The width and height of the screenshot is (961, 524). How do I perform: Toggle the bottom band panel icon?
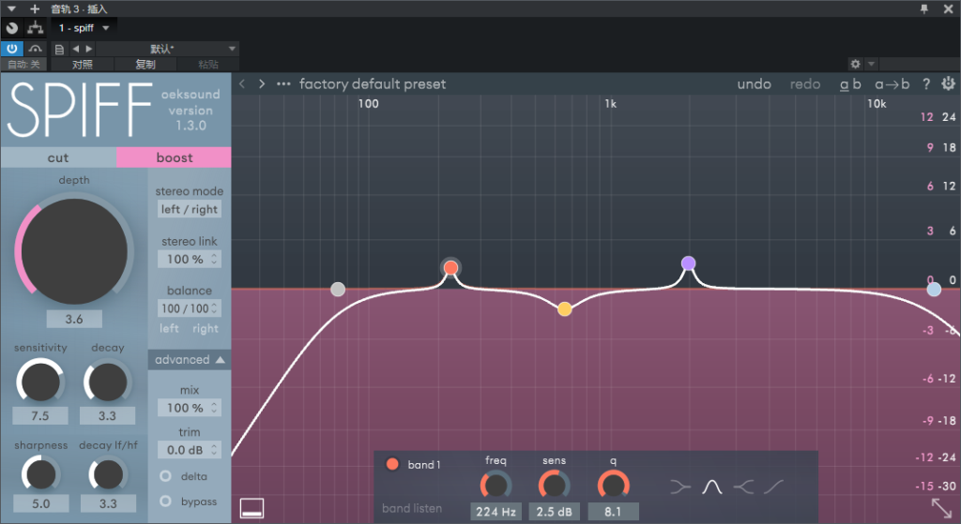(252, 508)
